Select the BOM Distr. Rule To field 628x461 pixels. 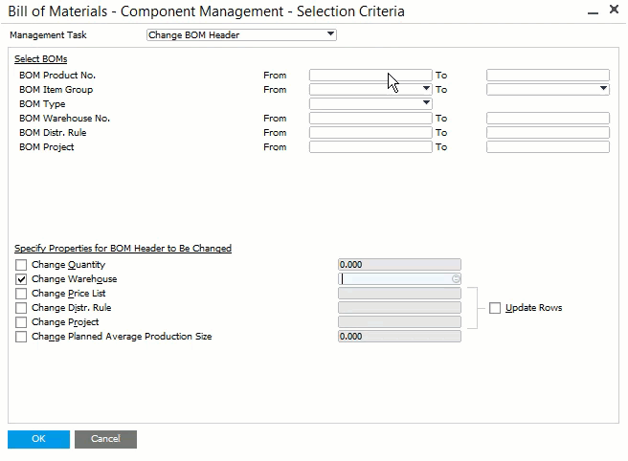click(548, 133)
